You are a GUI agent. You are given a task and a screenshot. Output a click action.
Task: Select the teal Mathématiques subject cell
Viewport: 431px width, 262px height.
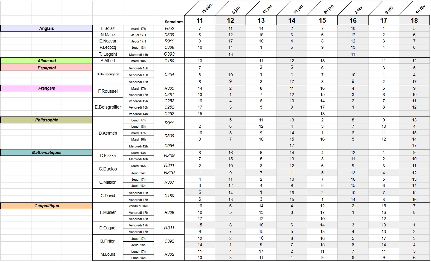pyautogui.click(x=46, y=153)
